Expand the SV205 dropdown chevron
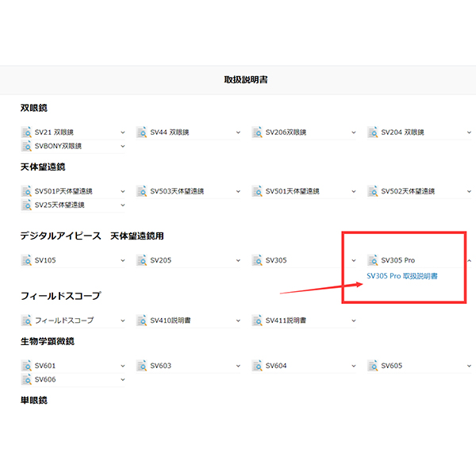Screen dimensions: 476x476 [238, 260]
